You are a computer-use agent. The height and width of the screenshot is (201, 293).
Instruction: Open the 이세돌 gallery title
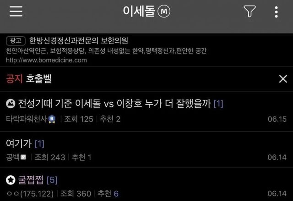point(139,11)
